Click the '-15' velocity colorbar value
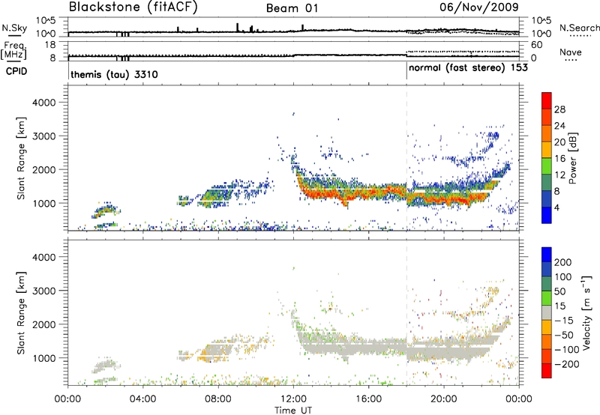 click(564, 321)
